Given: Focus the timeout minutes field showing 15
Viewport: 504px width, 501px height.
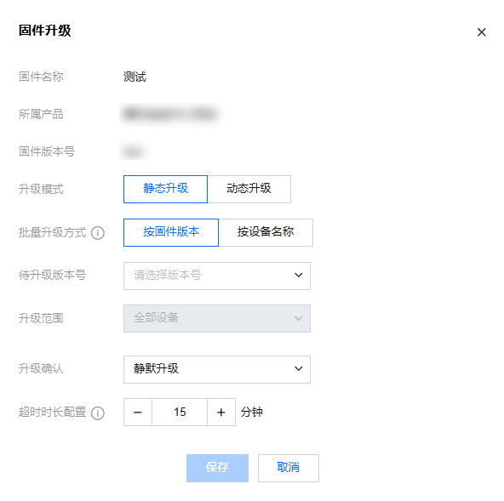Looking at the screenshot, I should pyautogui.click(x=180, y=412).
